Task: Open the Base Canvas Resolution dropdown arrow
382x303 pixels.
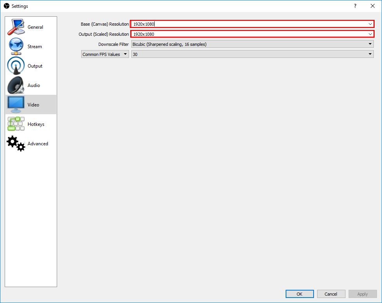Action: pos(370,24)
